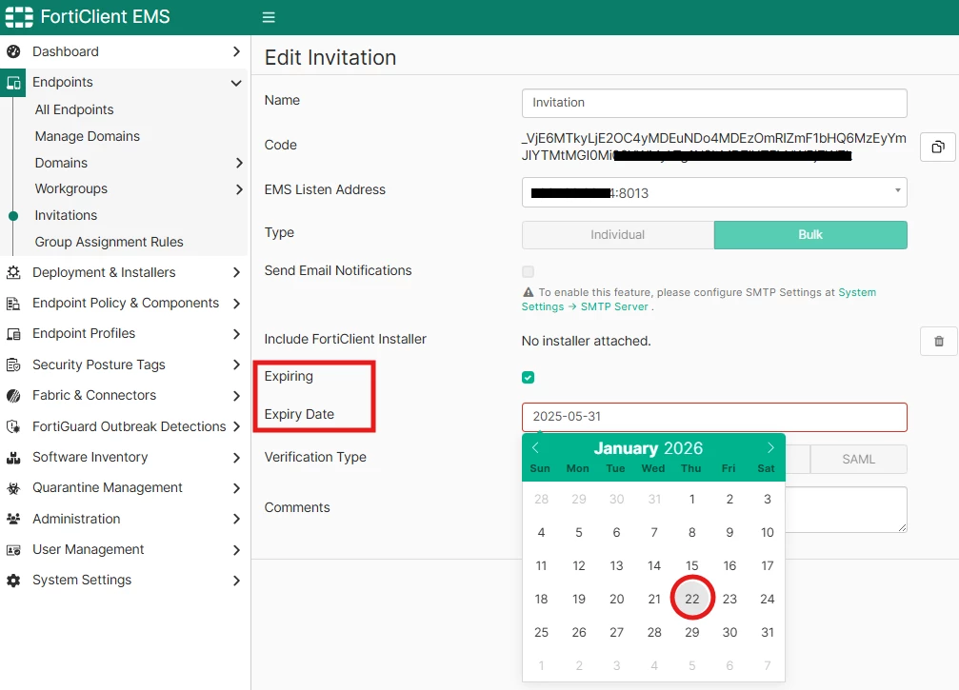Click the January 2026 calendar header
959x690 pixels.
click(649, 448)
